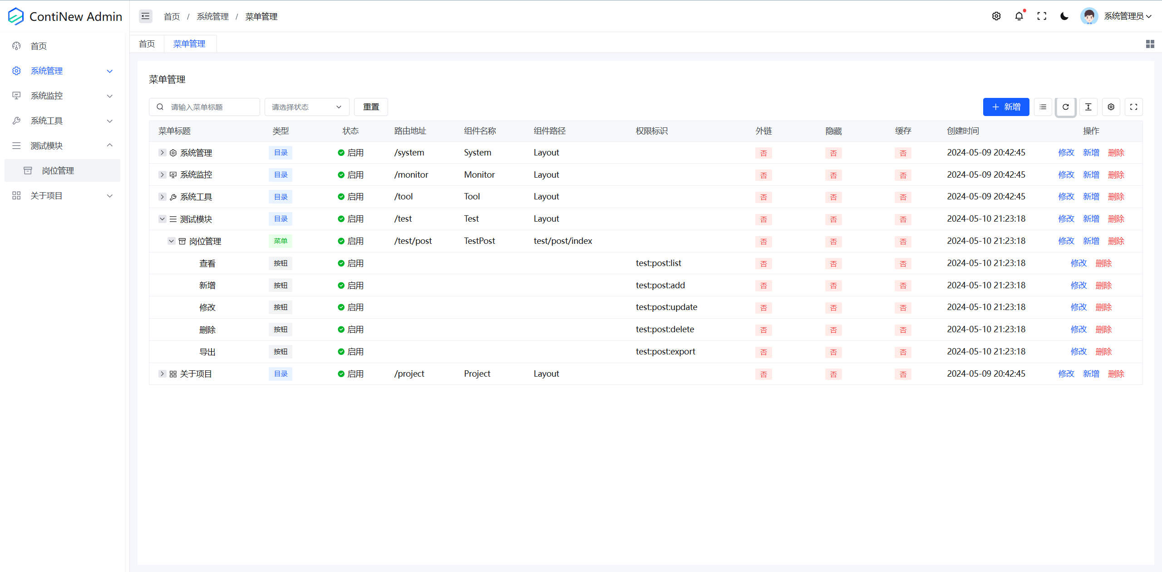Click the 权限标识 column header
The height and width of the screenshot is (572, 1162).
tap(652, 131)
